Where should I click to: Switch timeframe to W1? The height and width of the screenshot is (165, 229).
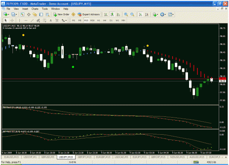click(x=117, y=20)
